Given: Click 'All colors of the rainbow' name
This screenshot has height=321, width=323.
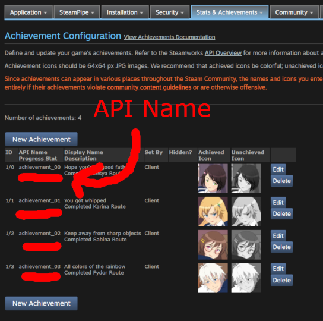Looking at the screenshot, I should 95,267.
